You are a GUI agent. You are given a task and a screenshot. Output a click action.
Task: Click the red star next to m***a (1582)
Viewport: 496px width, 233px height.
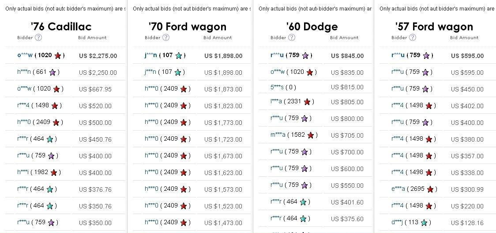tap(311, 135)
